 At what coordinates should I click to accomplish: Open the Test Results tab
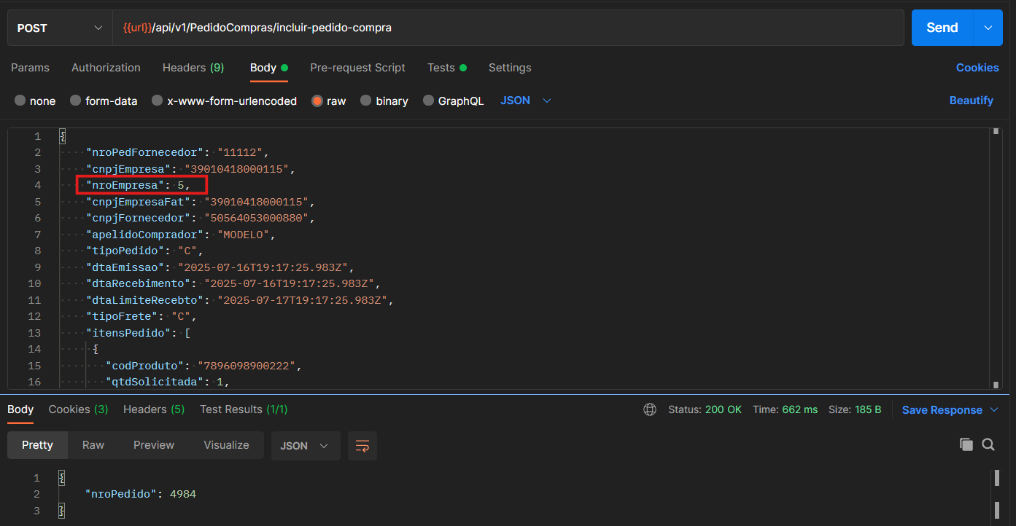[244, 409]
